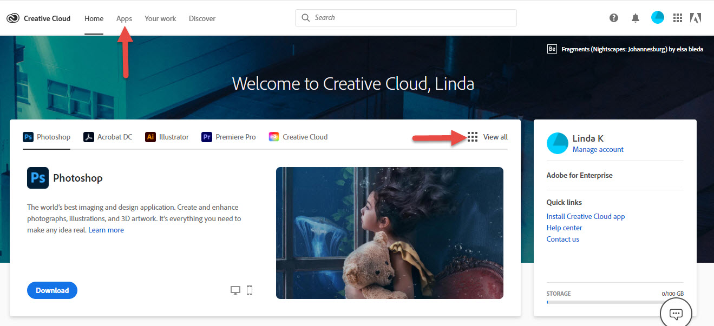714x326 pixels.
Task: Select the Acrobat DC app tab
Action: (108, 137)
